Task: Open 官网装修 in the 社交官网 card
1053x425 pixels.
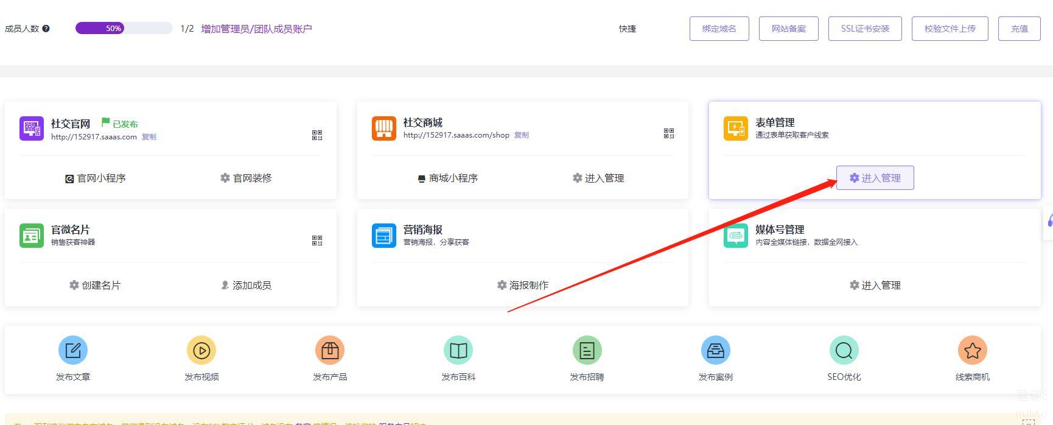Action: [246, 178]
